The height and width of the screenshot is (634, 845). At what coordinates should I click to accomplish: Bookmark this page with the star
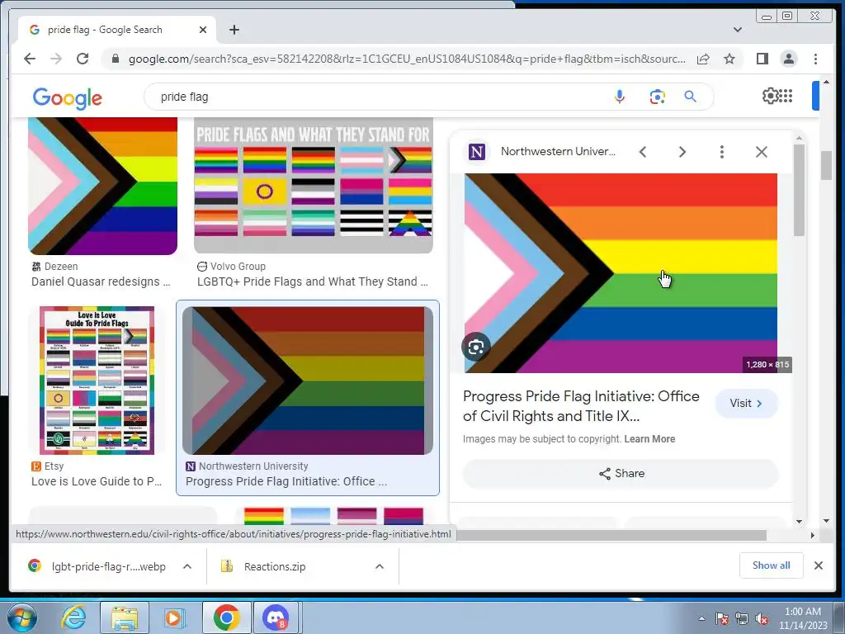pyautogui.click(x=729, y=59)
